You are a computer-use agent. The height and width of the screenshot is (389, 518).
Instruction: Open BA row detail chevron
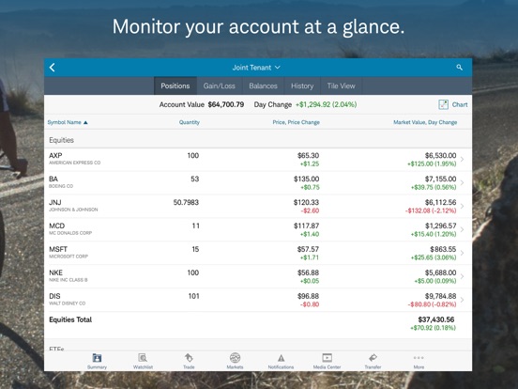click(463, 183)
